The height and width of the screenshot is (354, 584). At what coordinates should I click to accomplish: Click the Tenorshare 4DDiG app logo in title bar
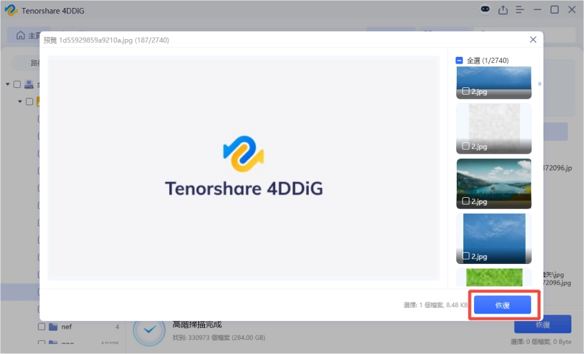[11, 11]
